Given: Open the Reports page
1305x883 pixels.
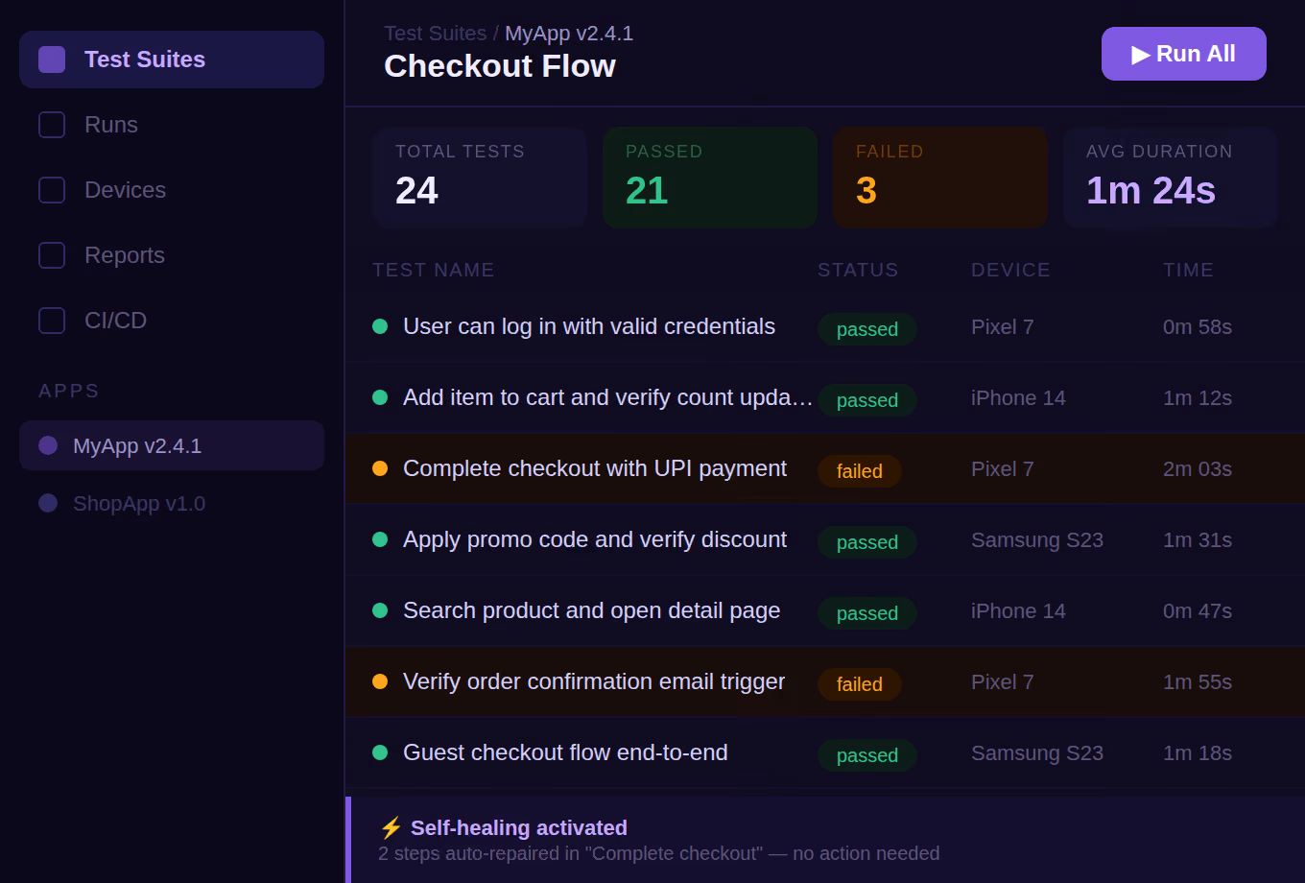Looking at the screenshot, I should [x=172, y=255].
